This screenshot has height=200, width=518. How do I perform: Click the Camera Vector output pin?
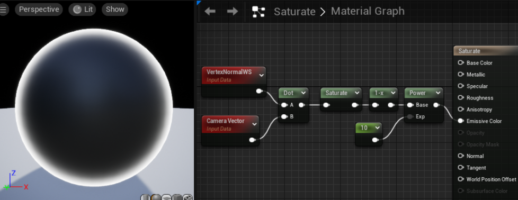[x=253, y=140]
